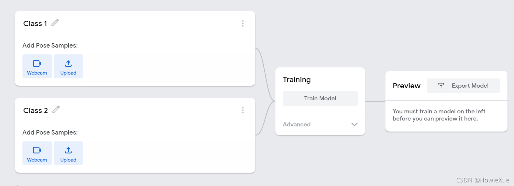Click the Preview panel heading
The image size is (514, 186).
pos(407,86)
